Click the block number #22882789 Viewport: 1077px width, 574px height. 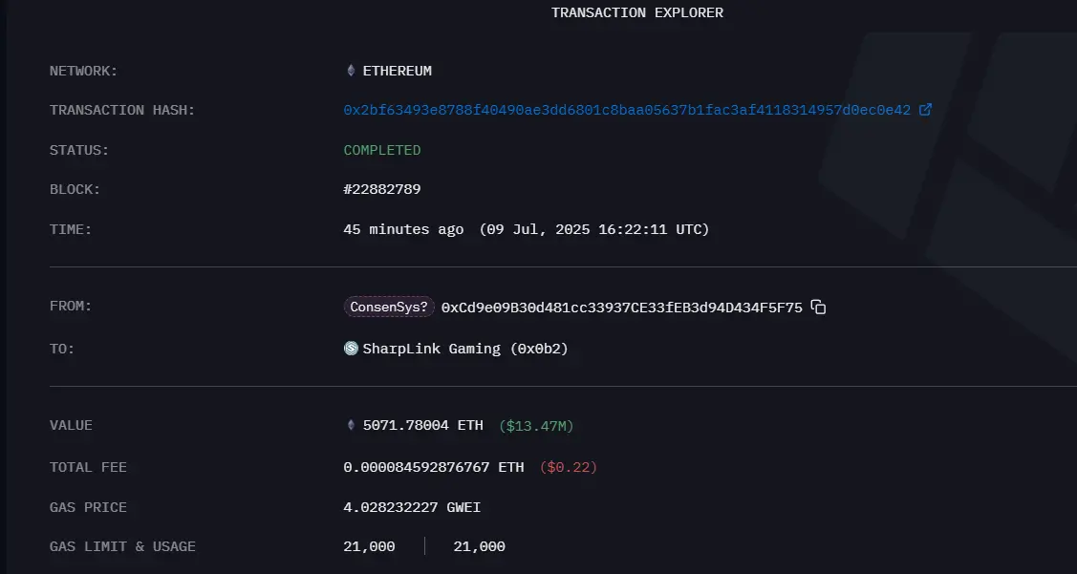click(382, 188)
